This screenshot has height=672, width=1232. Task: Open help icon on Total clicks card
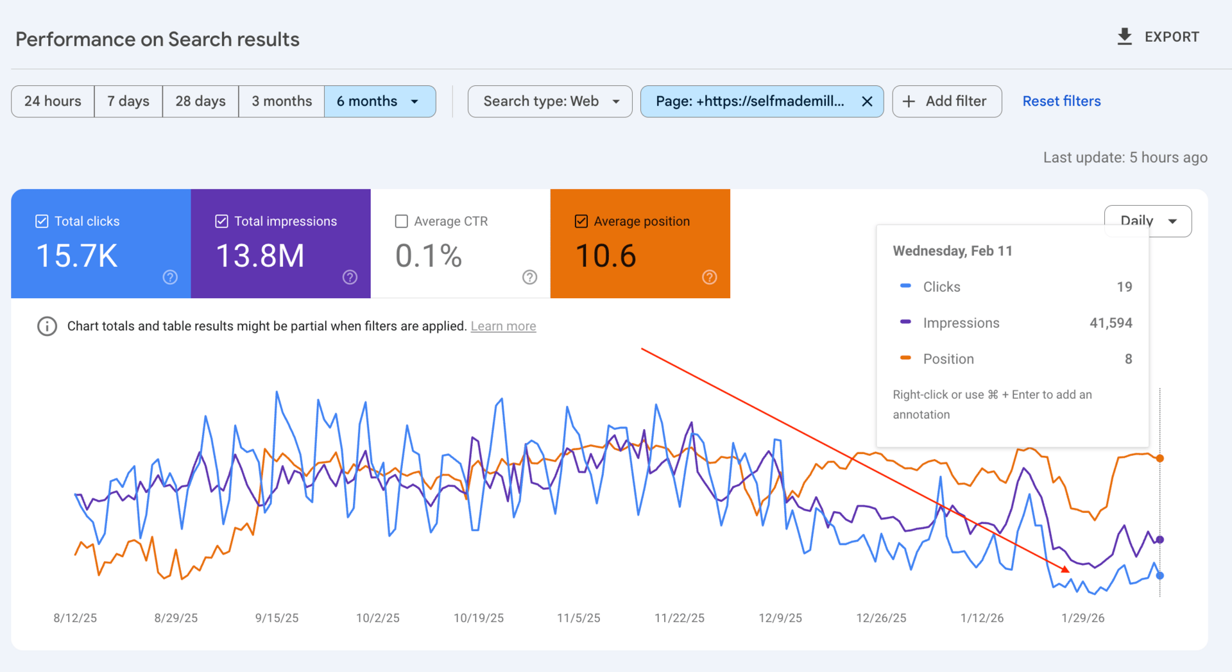click(x=170, y=277)
